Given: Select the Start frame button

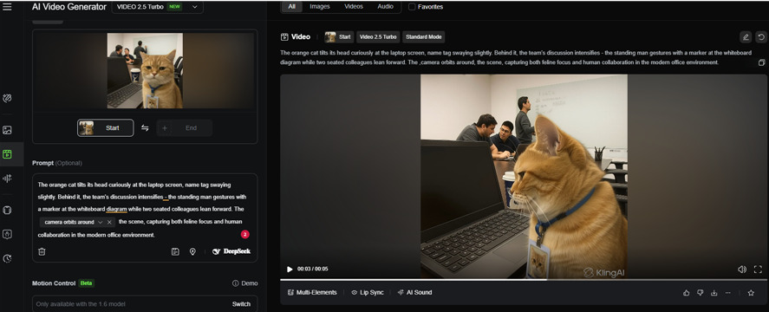Looking at the screenshot, I should [x=106, y=128].
